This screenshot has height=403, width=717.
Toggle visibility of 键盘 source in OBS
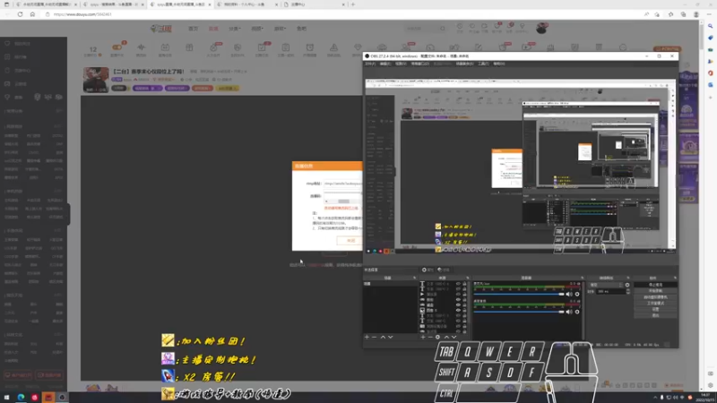458,304
